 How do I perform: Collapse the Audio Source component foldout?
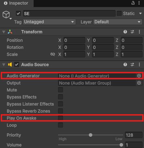[4, 64]
